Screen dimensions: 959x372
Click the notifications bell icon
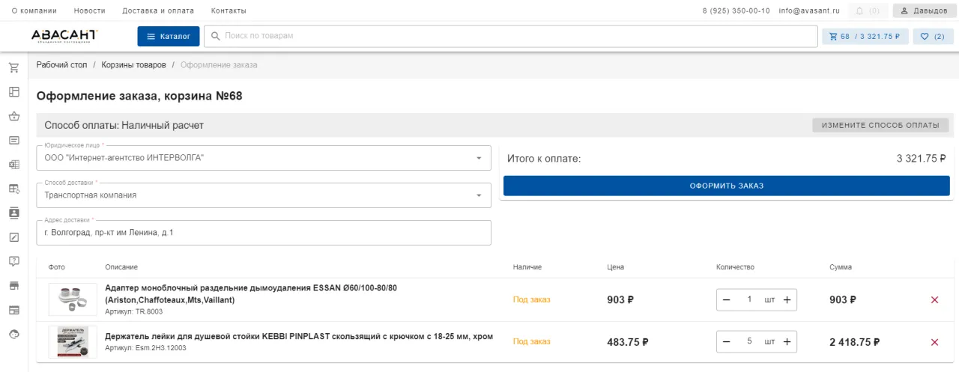[859, 11]
